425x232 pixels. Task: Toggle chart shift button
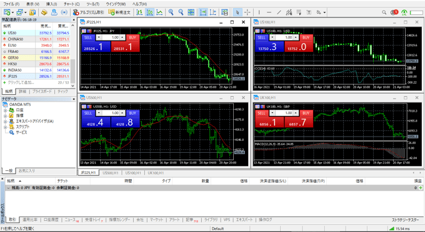point(213,12)
